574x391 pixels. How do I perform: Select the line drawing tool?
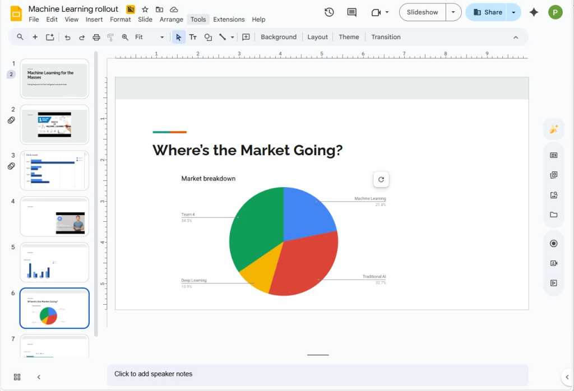click(223, 37)
